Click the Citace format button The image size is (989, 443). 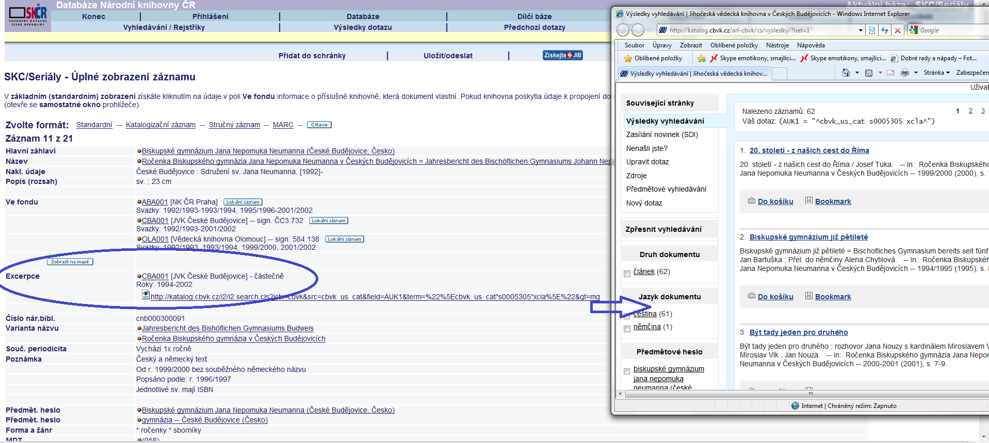click(x=319, y=125)
